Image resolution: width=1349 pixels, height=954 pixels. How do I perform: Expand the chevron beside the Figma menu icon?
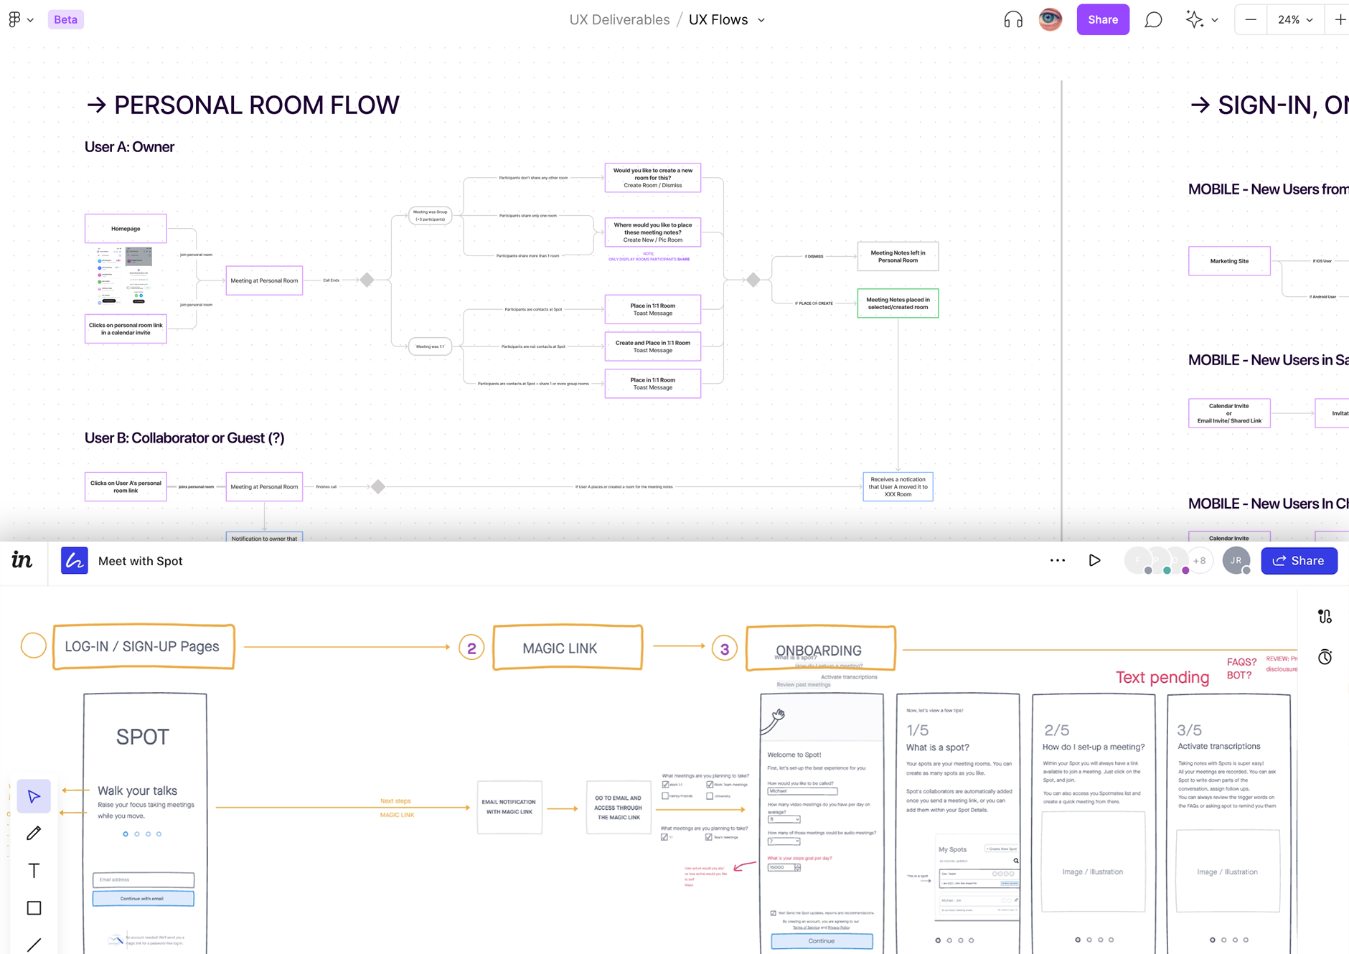click(30, 20)
